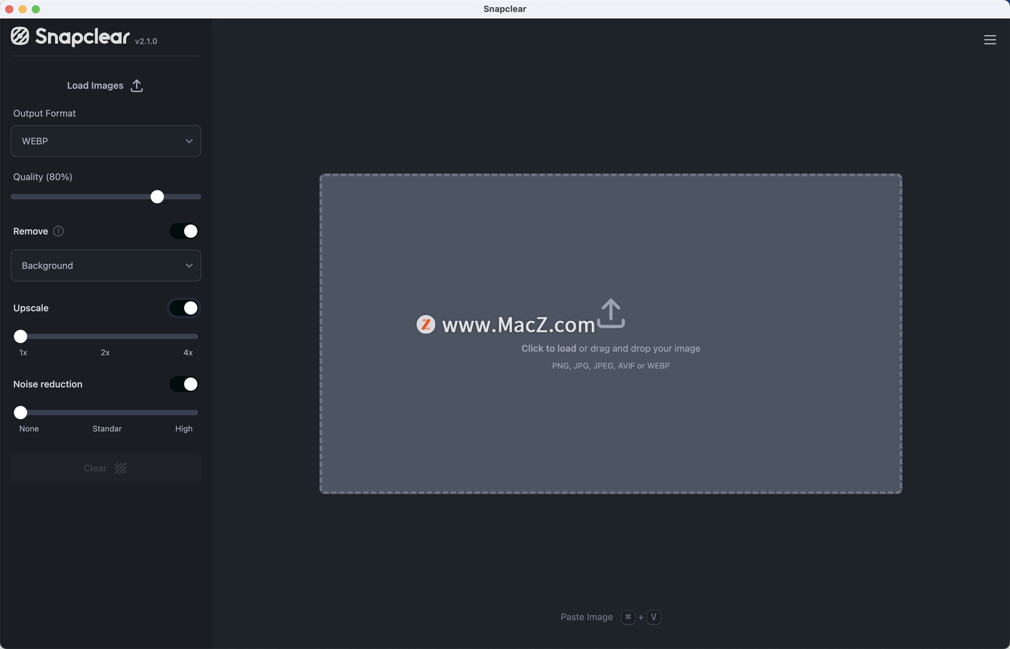Open the Background removal dropdown
The width and height of the screenshot is (1010, 649).
point(106,266)
